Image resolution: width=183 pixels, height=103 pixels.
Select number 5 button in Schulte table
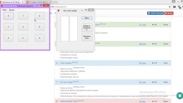point(39,27)
